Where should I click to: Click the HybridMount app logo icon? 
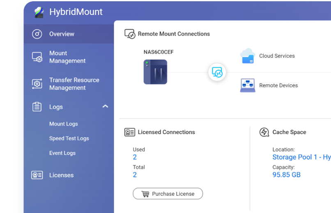[x=39, y=12]
